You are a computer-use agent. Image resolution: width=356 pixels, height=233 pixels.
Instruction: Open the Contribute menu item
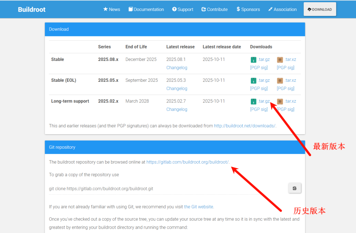(x=215, y=9)
